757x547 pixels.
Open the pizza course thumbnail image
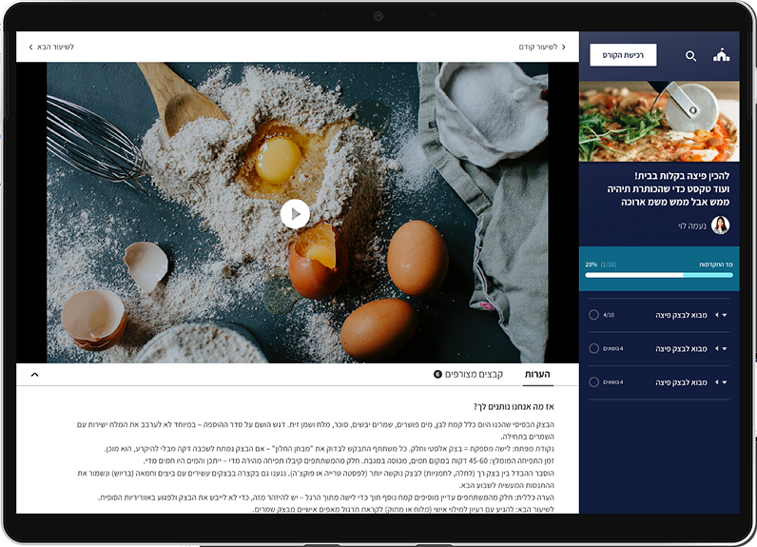pyautogui.click(x=659, y=121)
